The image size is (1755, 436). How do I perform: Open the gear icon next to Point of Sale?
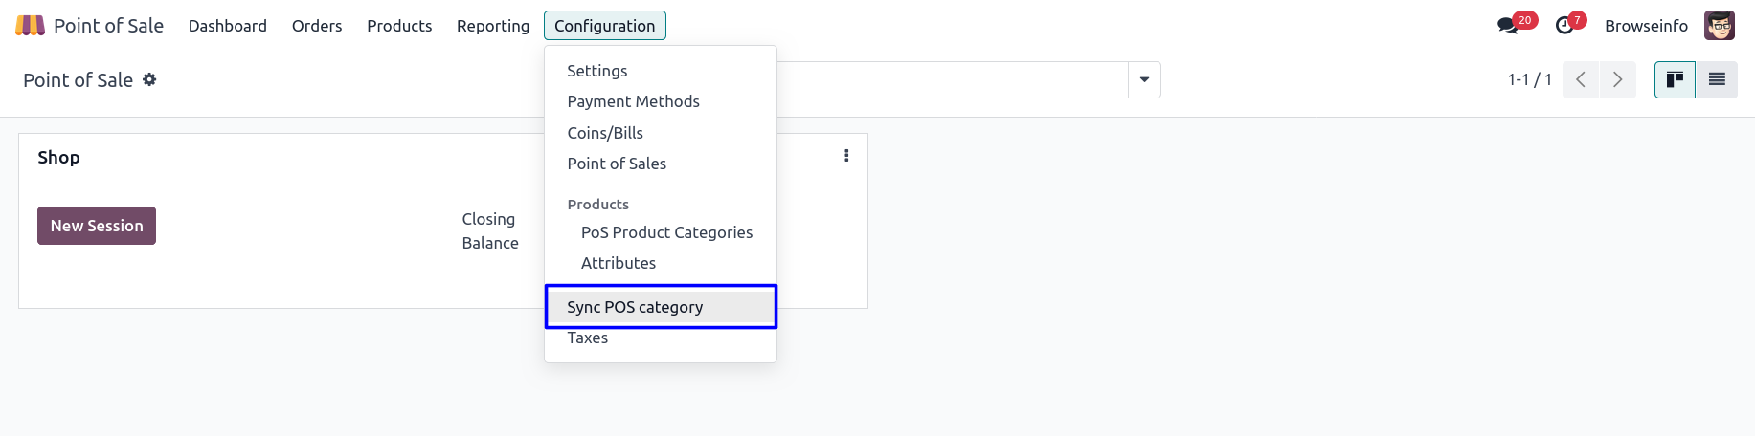[x=149, y=80]
